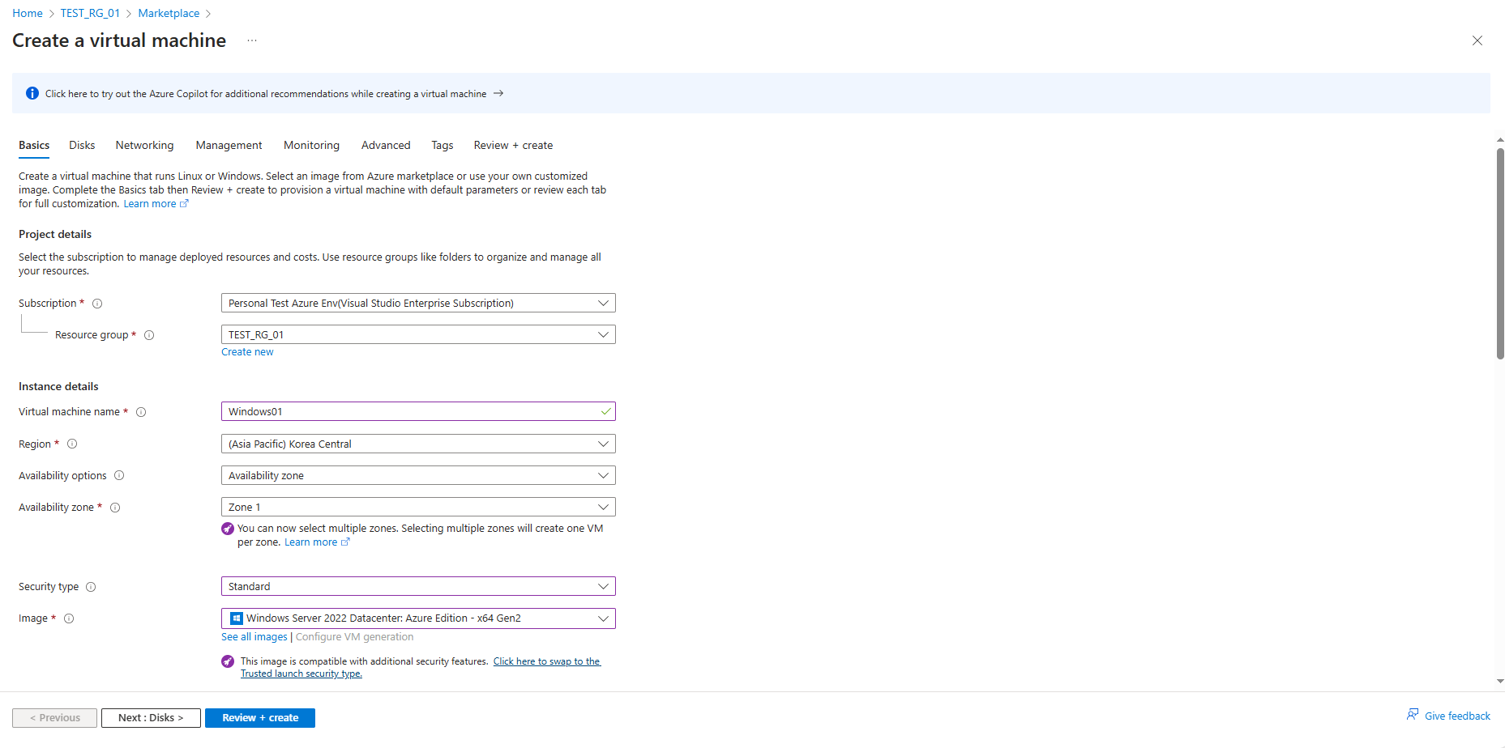Click the Security type info icon
Viewport: 1505px width, 748px height.
tap(91, 587)
